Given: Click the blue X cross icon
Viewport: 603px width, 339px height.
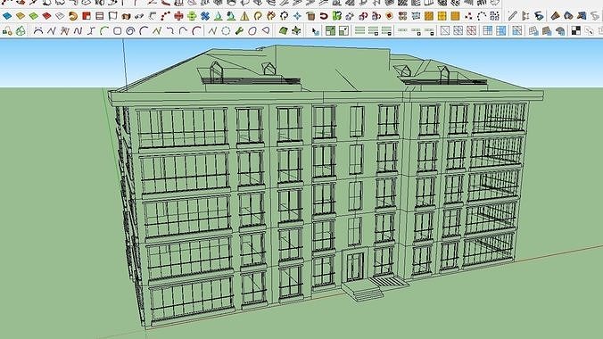Looking at the screenshot, I should click(205, 16).
